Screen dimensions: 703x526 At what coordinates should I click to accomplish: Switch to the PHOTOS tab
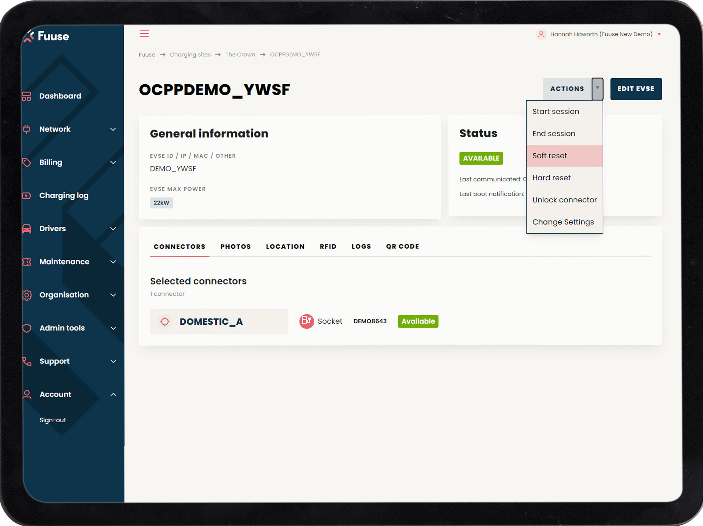235,246
